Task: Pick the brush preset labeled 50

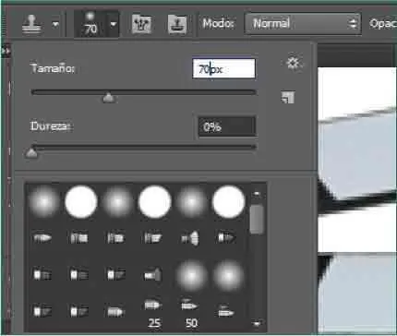Action: coord(191,312)
